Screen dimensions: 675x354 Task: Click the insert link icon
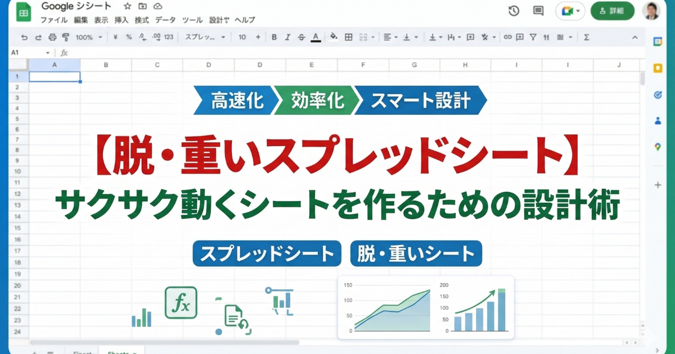[507, 37]
